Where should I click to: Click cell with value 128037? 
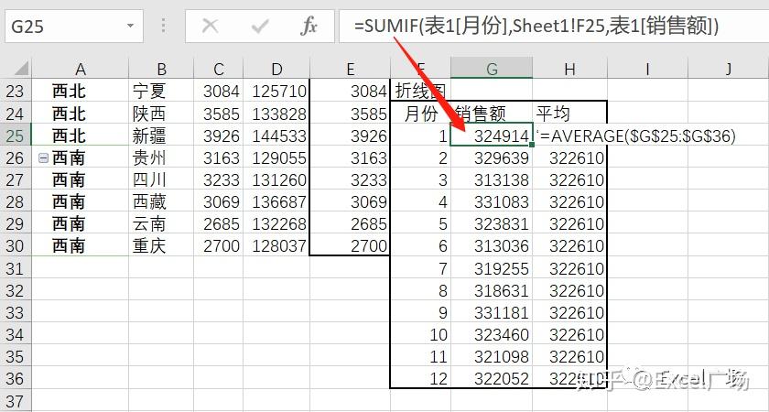pos(276,245)
